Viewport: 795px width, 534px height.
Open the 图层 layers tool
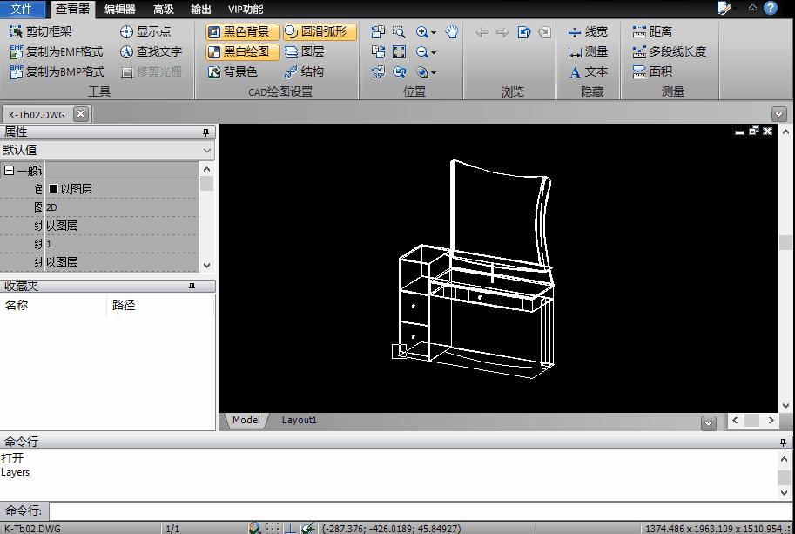[x=304, y=51]
